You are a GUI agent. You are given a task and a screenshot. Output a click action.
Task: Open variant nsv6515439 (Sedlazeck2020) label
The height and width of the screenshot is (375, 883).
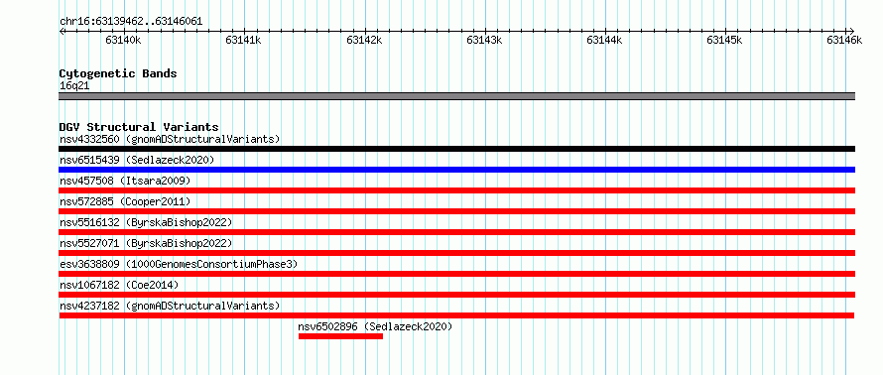137,160
